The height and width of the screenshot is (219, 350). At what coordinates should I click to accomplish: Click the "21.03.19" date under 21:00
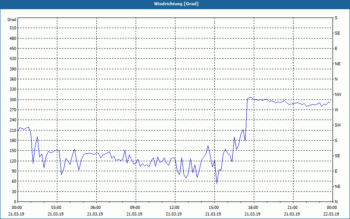click(x=292, y=214)
